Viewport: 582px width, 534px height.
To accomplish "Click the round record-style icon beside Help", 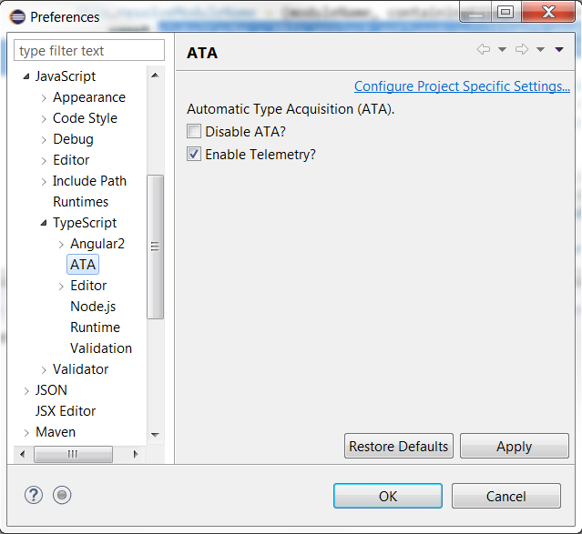I will (62, 495).
